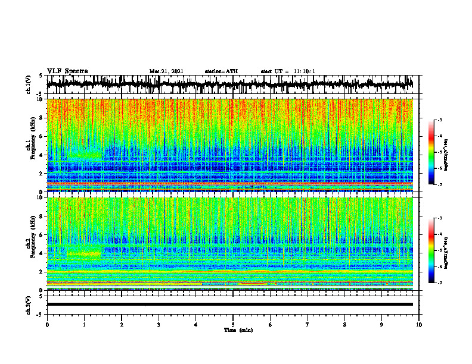Click the 6 kHz tick on ch.1 spectrogram
The image size is (472, 364).
[42, 136]
